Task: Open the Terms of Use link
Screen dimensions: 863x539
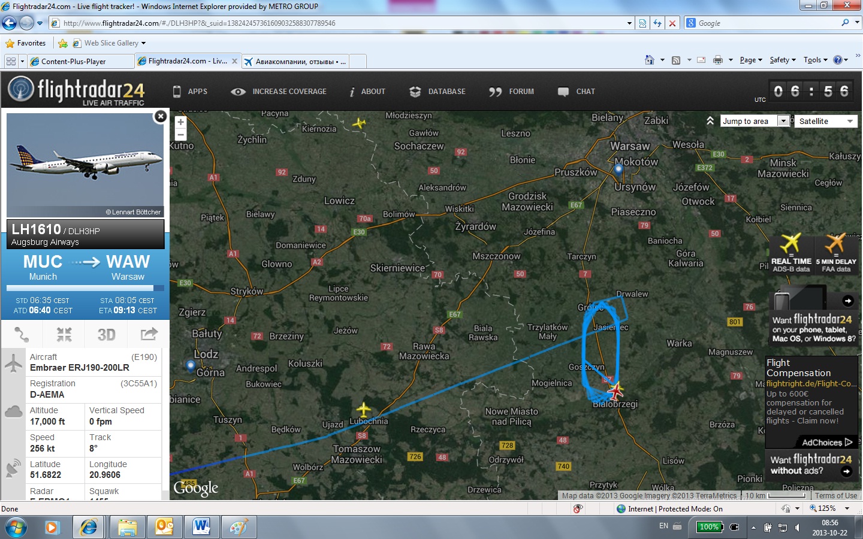Action: [x=835, y=495]
